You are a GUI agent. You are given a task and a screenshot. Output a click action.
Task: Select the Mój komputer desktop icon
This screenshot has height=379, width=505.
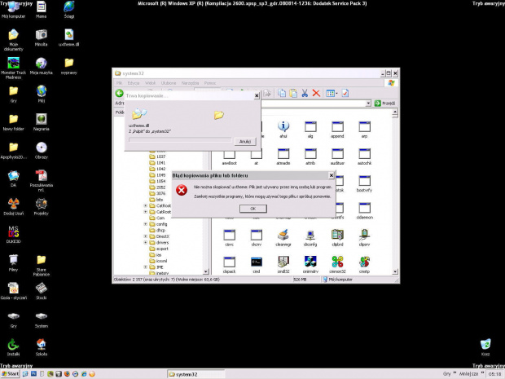pyautogui.click(x=13, y=10)
